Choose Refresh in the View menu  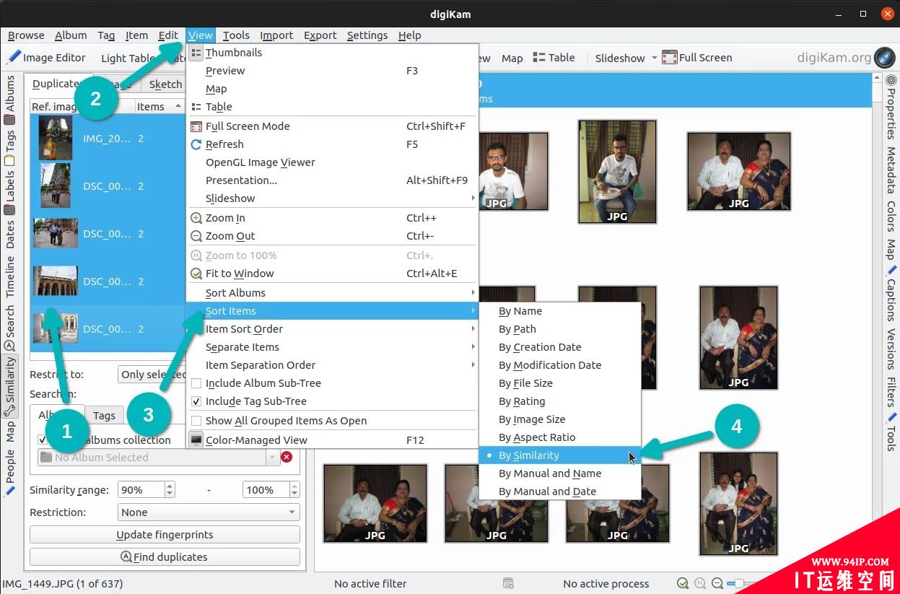pyautogui.click(x=333, y=144)
